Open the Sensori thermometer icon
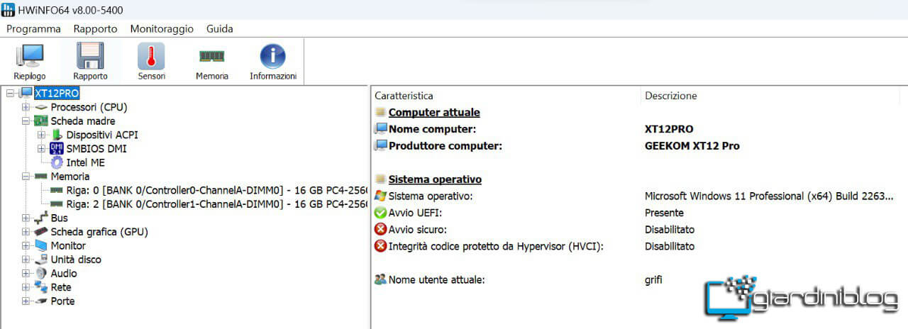Screen dimensions: 908x329 click(x=151, y=62)
